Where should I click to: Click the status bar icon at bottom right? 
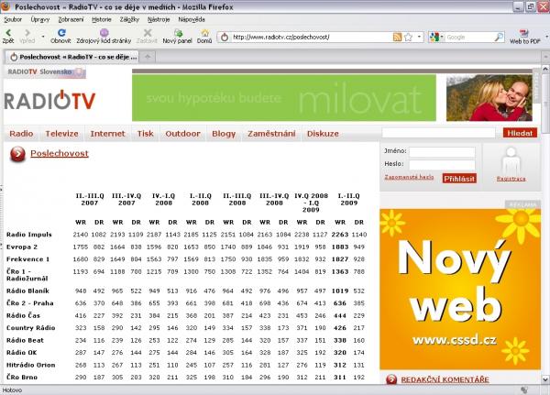[524, 390]
